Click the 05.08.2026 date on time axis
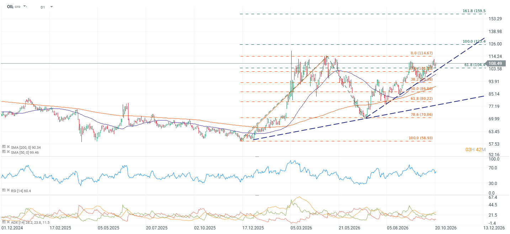 click(398, 228)
